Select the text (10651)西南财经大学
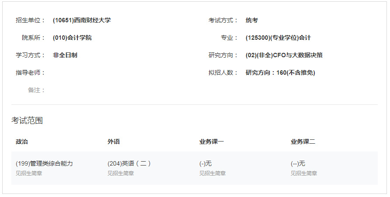390x197 pixels. click(x=82, y=21)
